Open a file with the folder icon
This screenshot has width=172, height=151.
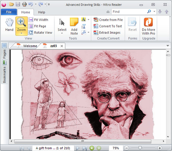[12, 4]
